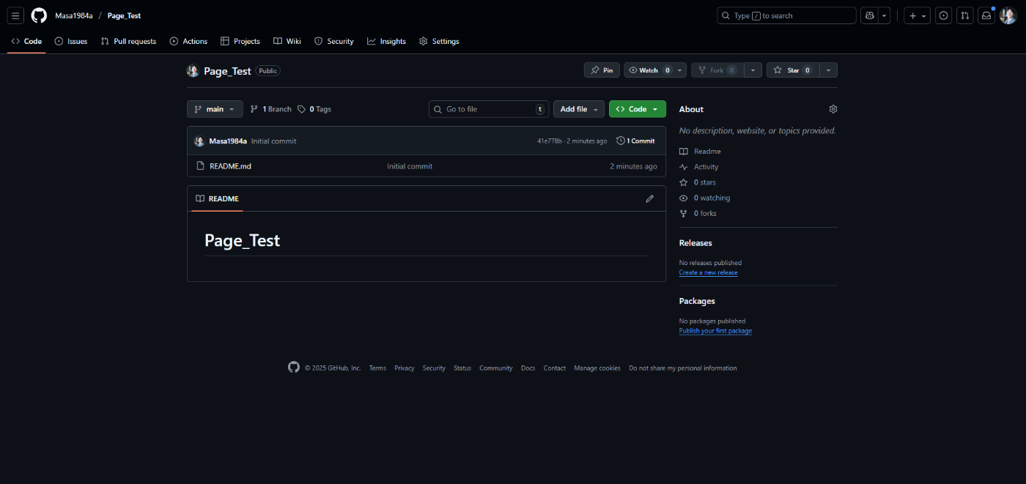The height and width of the screenshot is (484, 1026).
Task: Open 1 Branch list link
Action: (270, 109)
